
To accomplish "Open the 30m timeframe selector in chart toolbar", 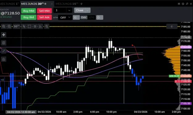I will tap(16, 26).
